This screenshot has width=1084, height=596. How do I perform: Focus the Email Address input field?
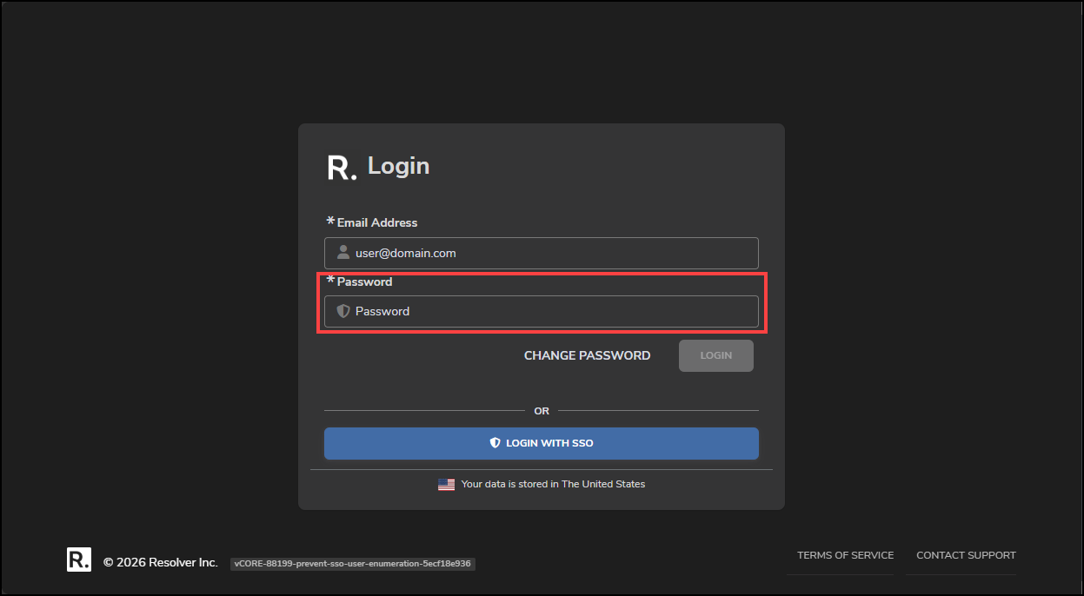pos(542,253)
